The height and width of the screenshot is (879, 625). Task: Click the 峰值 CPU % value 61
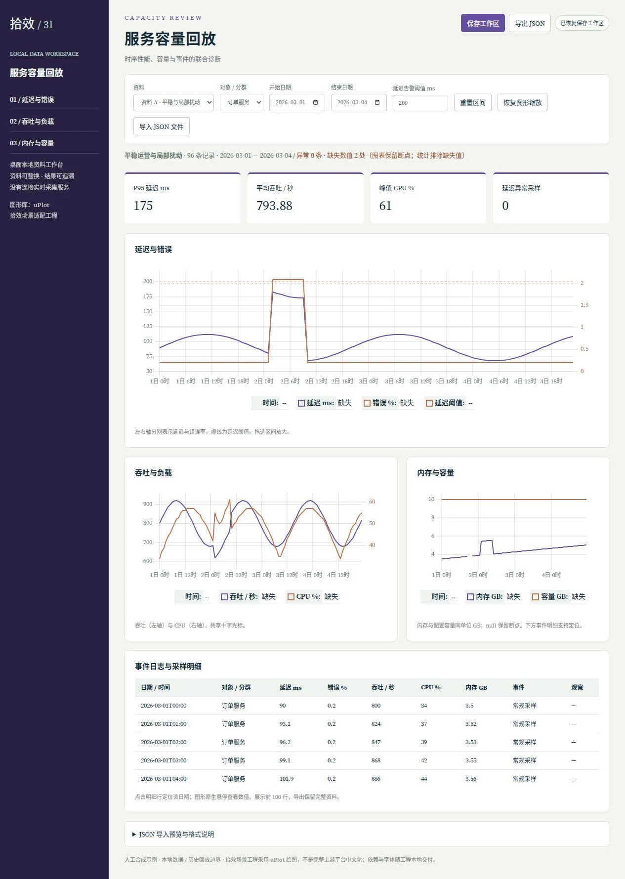[385, 206]
